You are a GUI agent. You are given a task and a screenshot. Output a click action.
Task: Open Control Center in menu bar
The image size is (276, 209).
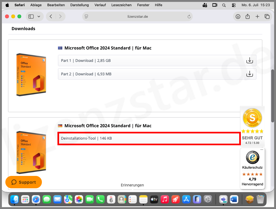click(234, 5)
